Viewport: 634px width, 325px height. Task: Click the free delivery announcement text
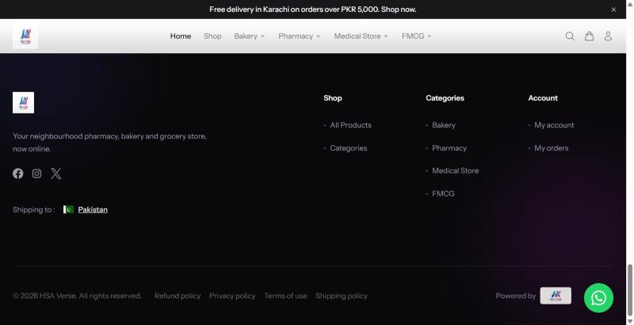pyautogui.click(x=312, y=10)
